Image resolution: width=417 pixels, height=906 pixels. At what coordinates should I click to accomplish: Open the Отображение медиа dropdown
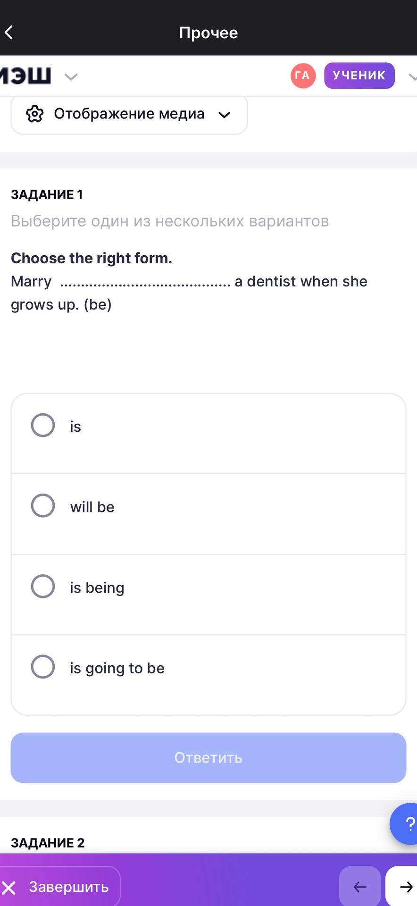click(x=129, y=115)
